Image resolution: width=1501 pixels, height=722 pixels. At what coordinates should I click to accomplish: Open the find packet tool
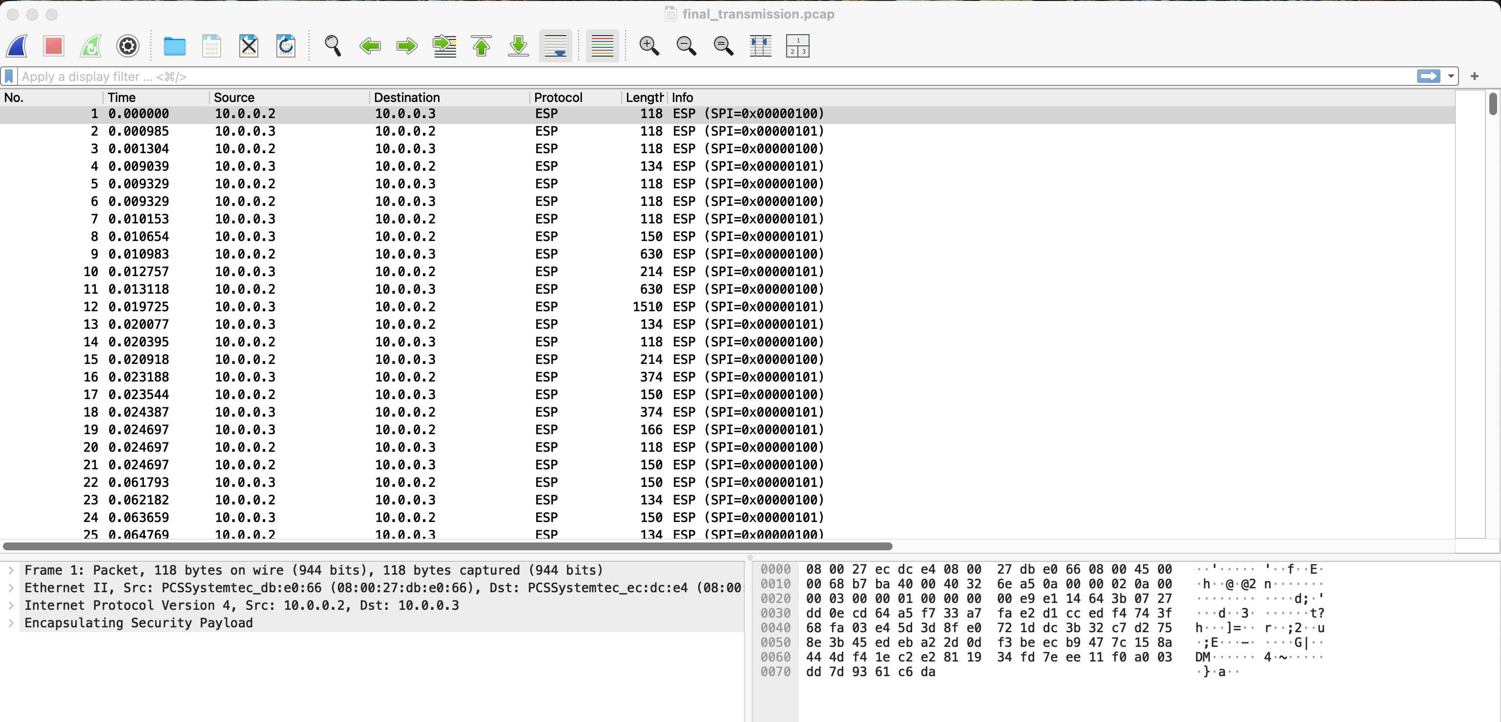(x=333, y=46)
